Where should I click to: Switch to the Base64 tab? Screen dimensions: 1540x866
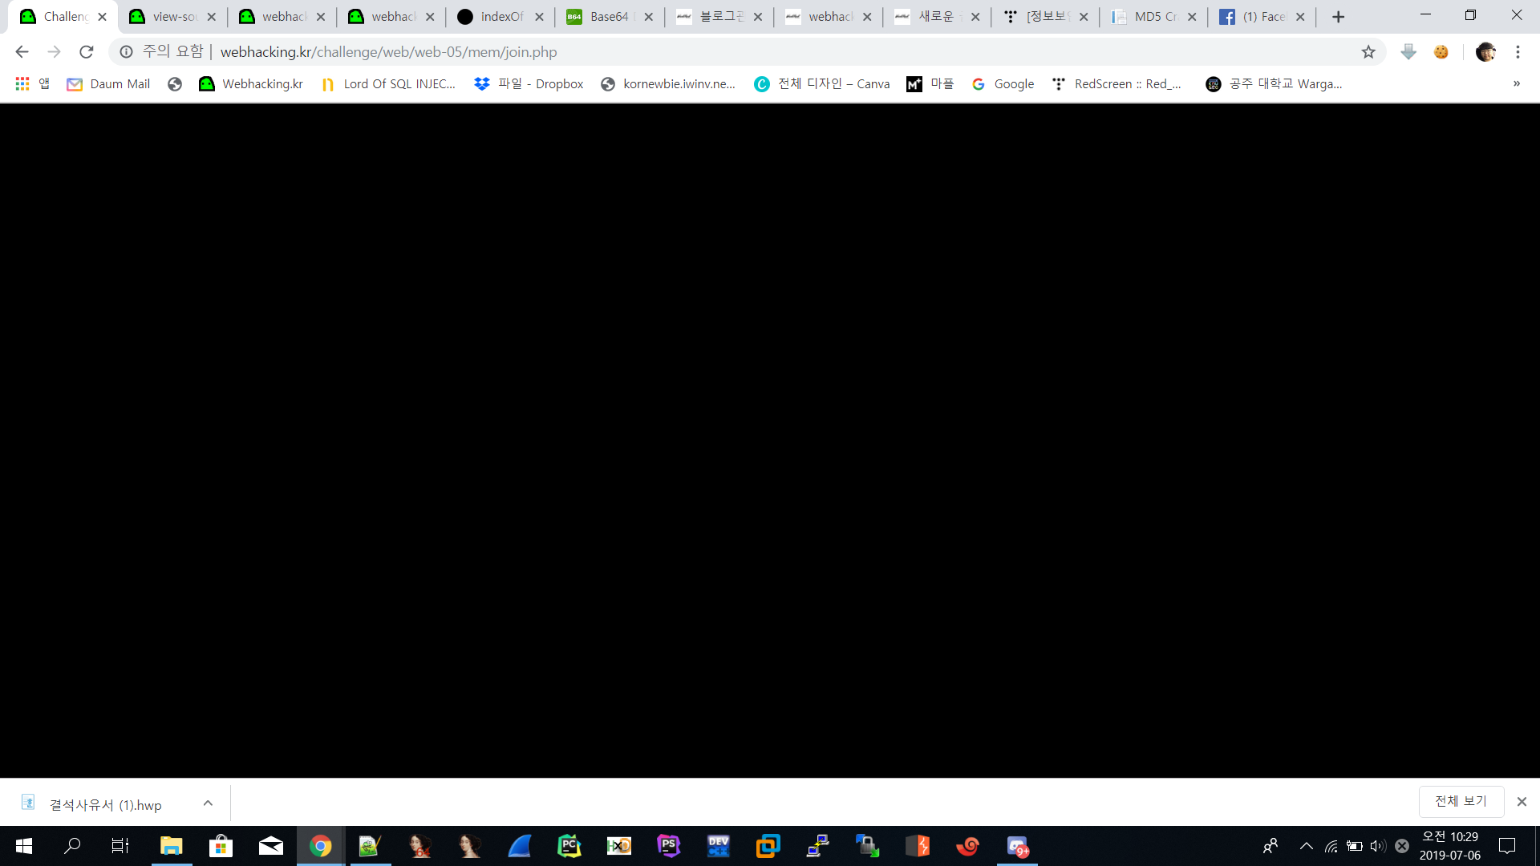pyautogui.click(x=608, y=17)
